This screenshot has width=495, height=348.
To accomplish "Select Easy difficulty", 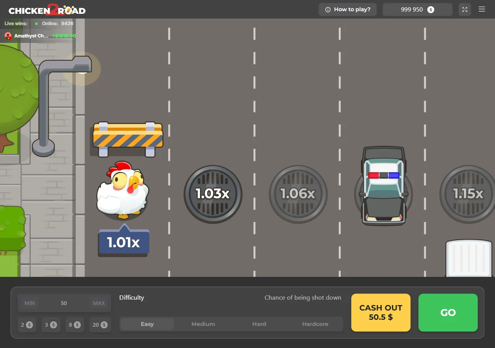I will [147, 324].
